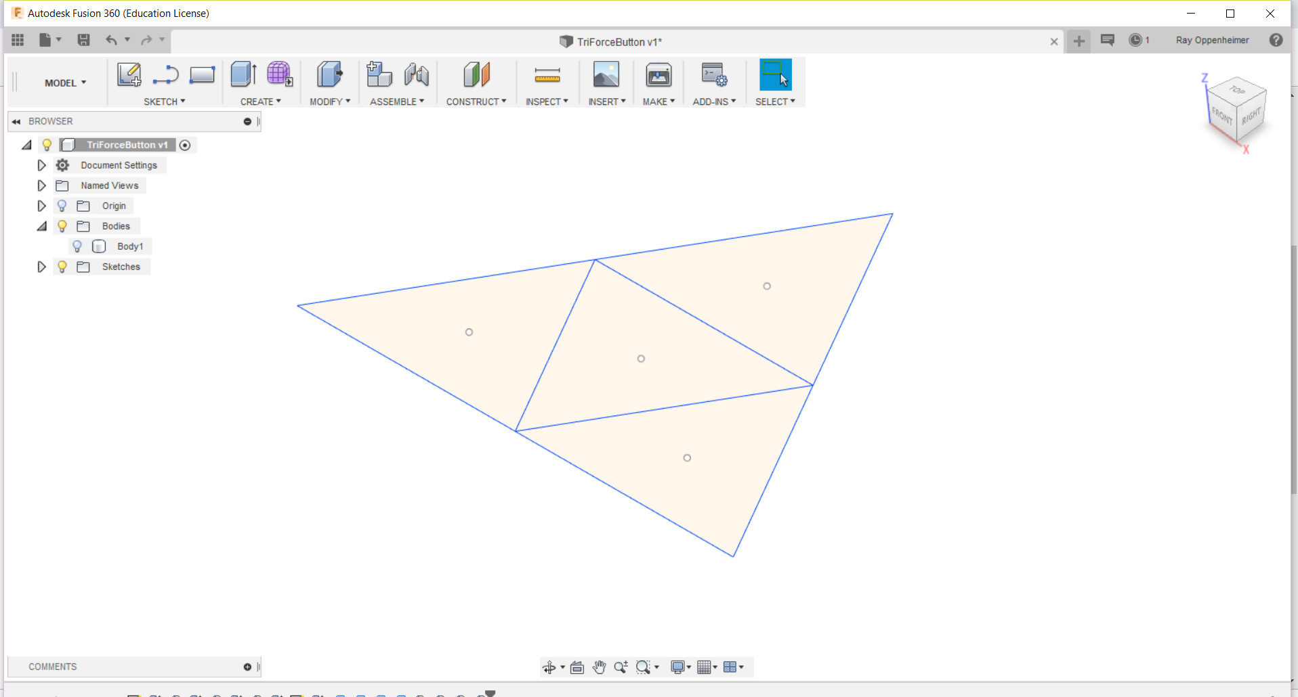Screen dimensions: 1298x697
Task: Select the 3D Print make tool
Action: pyautogui.click(x=658, y=74)
